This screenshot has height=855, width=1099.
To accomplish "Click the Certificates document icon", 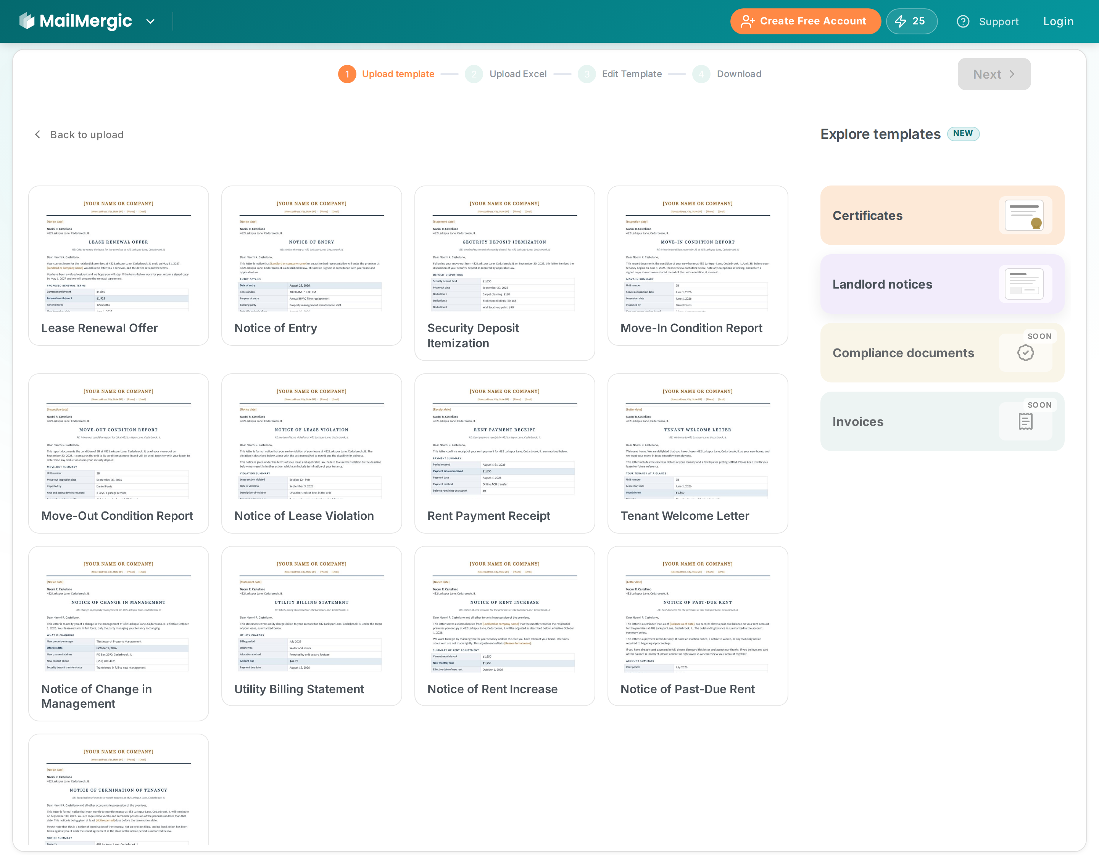I will tap(1025, 215).
